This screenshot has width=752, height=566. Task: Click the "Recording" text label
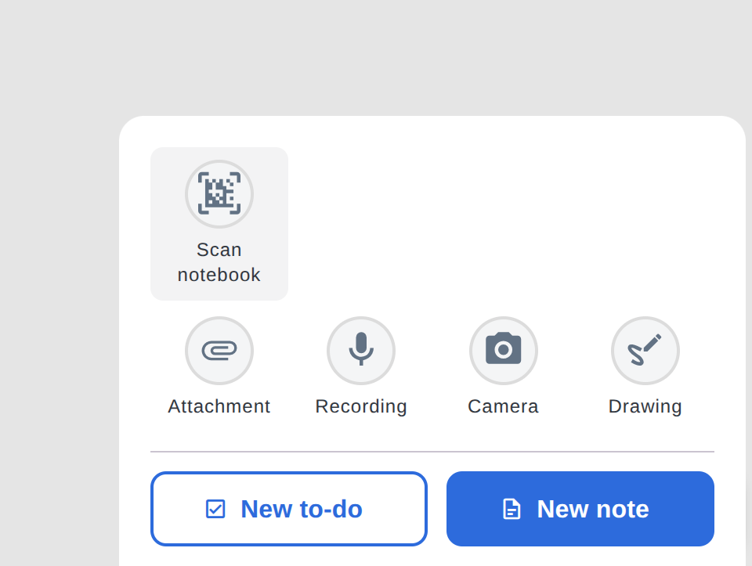(361, 407)
